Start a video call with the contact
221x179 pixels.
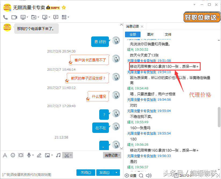[14, 17]
